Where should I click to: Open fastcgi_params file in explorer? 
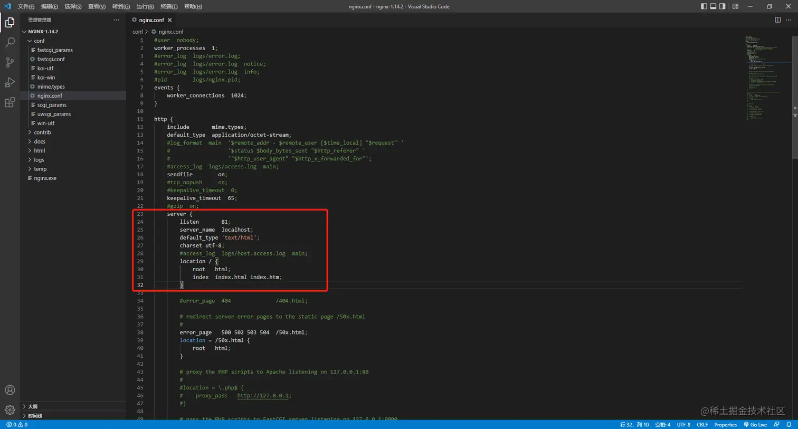tap(55, 50)
